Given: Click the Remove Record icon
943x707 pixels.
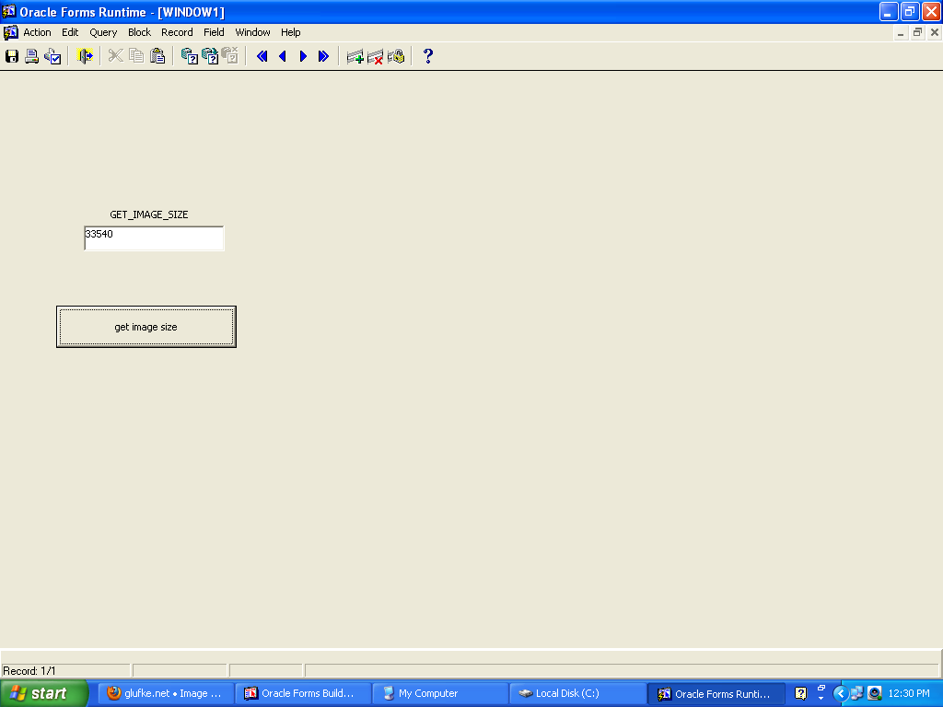Looking at the screenshot, I should click(375, 56).
